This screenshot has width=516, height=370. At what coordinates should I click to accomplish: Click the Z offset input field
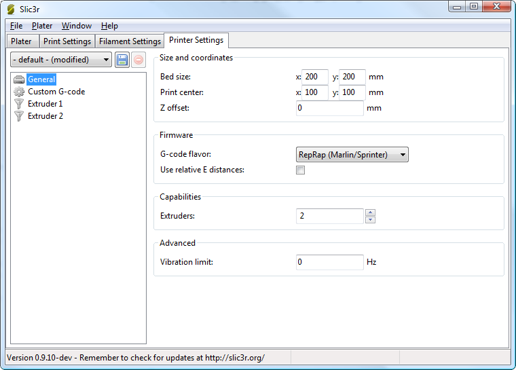tap(330, 108)
